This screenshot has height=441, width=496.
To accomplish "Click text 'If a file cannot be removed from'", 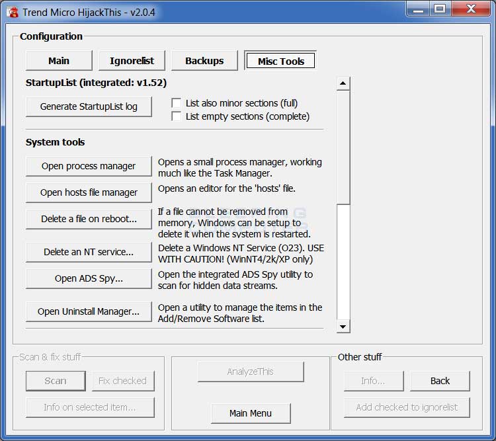I will [223, 212].
